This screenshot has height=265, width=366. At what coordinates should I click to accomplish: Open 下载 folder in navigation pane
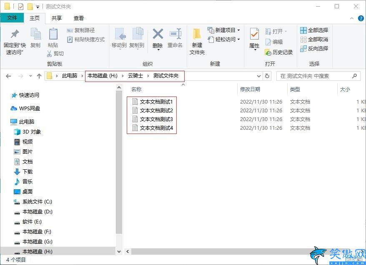[x=23, y=172]
